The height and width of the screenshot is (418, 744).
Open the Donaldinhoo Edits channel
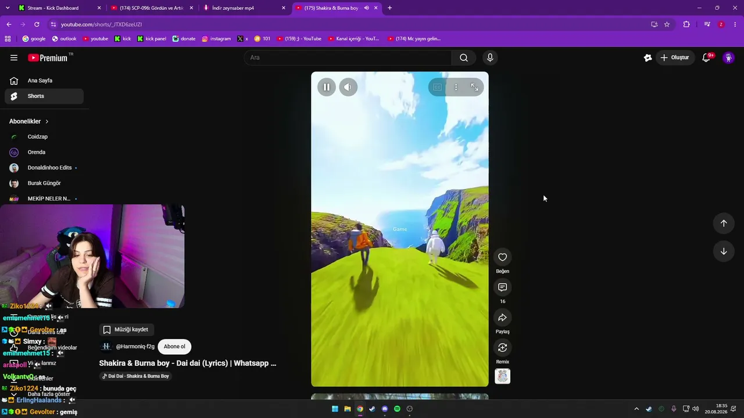click(44, 168)
